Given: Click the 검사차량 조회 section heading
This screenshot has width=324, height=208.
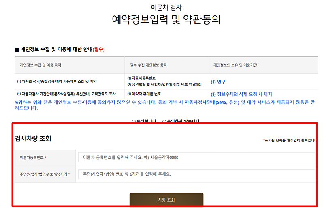Looking at the screenshot, I should point(33,138).
